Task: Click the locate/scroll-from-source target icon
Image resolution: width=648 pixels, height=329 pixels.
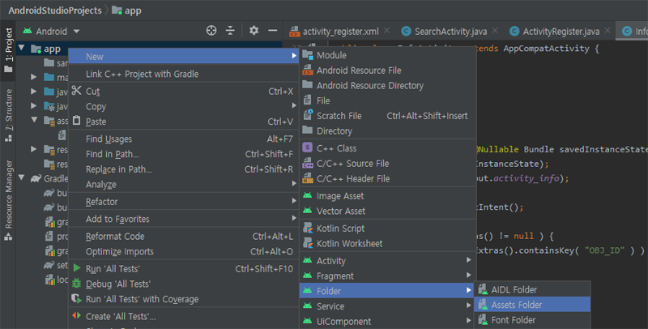Action: click(x=211, y=31)
